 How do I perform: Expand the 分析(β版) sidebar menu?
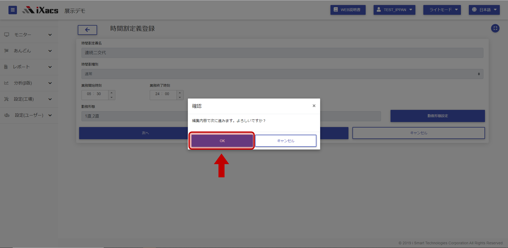29,83
